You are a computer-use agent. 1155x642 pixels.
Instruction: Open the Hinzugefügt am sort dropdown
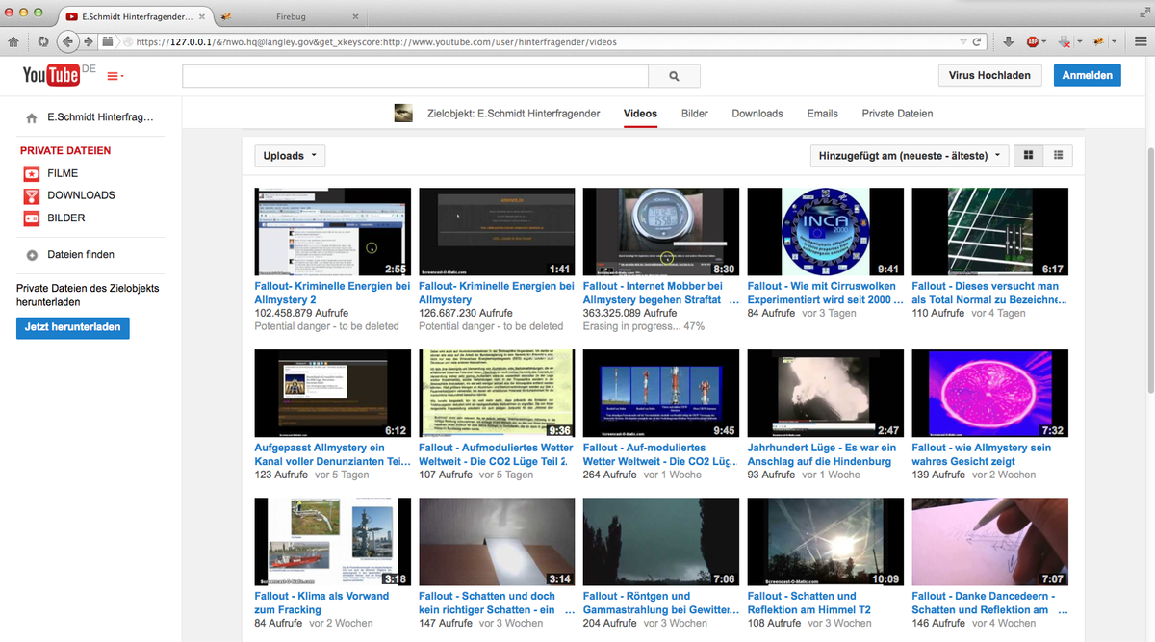(x=910, y=156)
